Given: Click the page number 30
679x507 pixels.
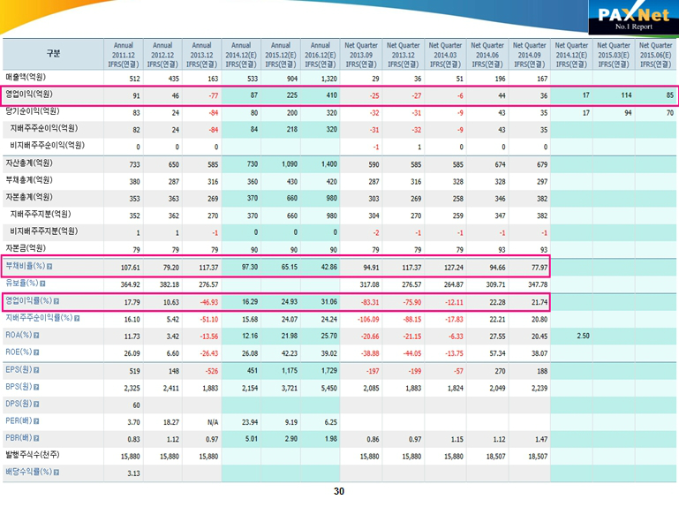Looking at the screenshot, I should tap(339, 491).
